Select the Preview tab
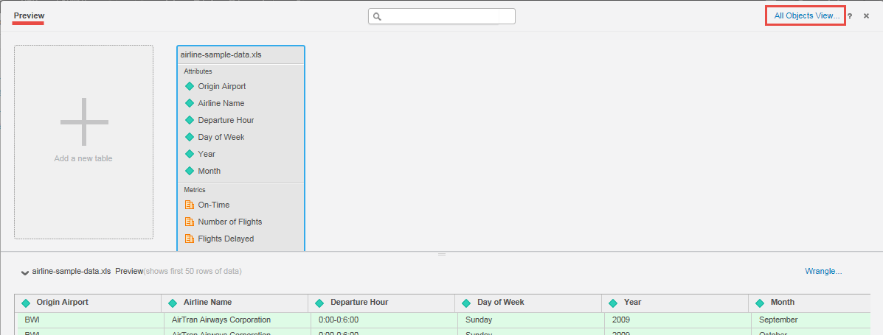 (29, 15)
